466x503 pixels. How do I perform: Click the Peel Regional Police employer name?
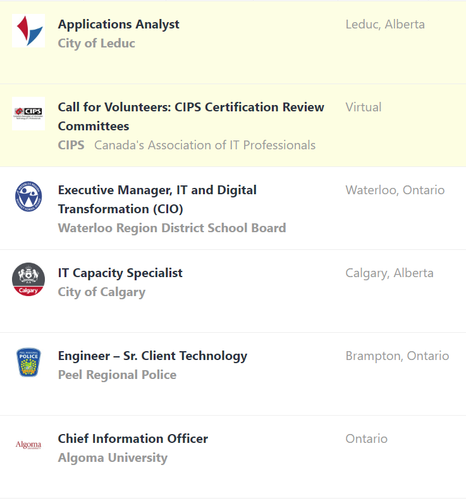117,375
